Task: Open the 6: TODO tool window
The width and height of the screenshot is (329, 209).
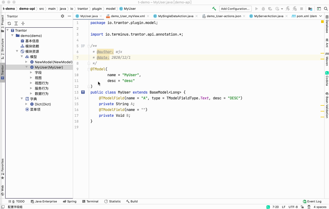Action: 16,201
